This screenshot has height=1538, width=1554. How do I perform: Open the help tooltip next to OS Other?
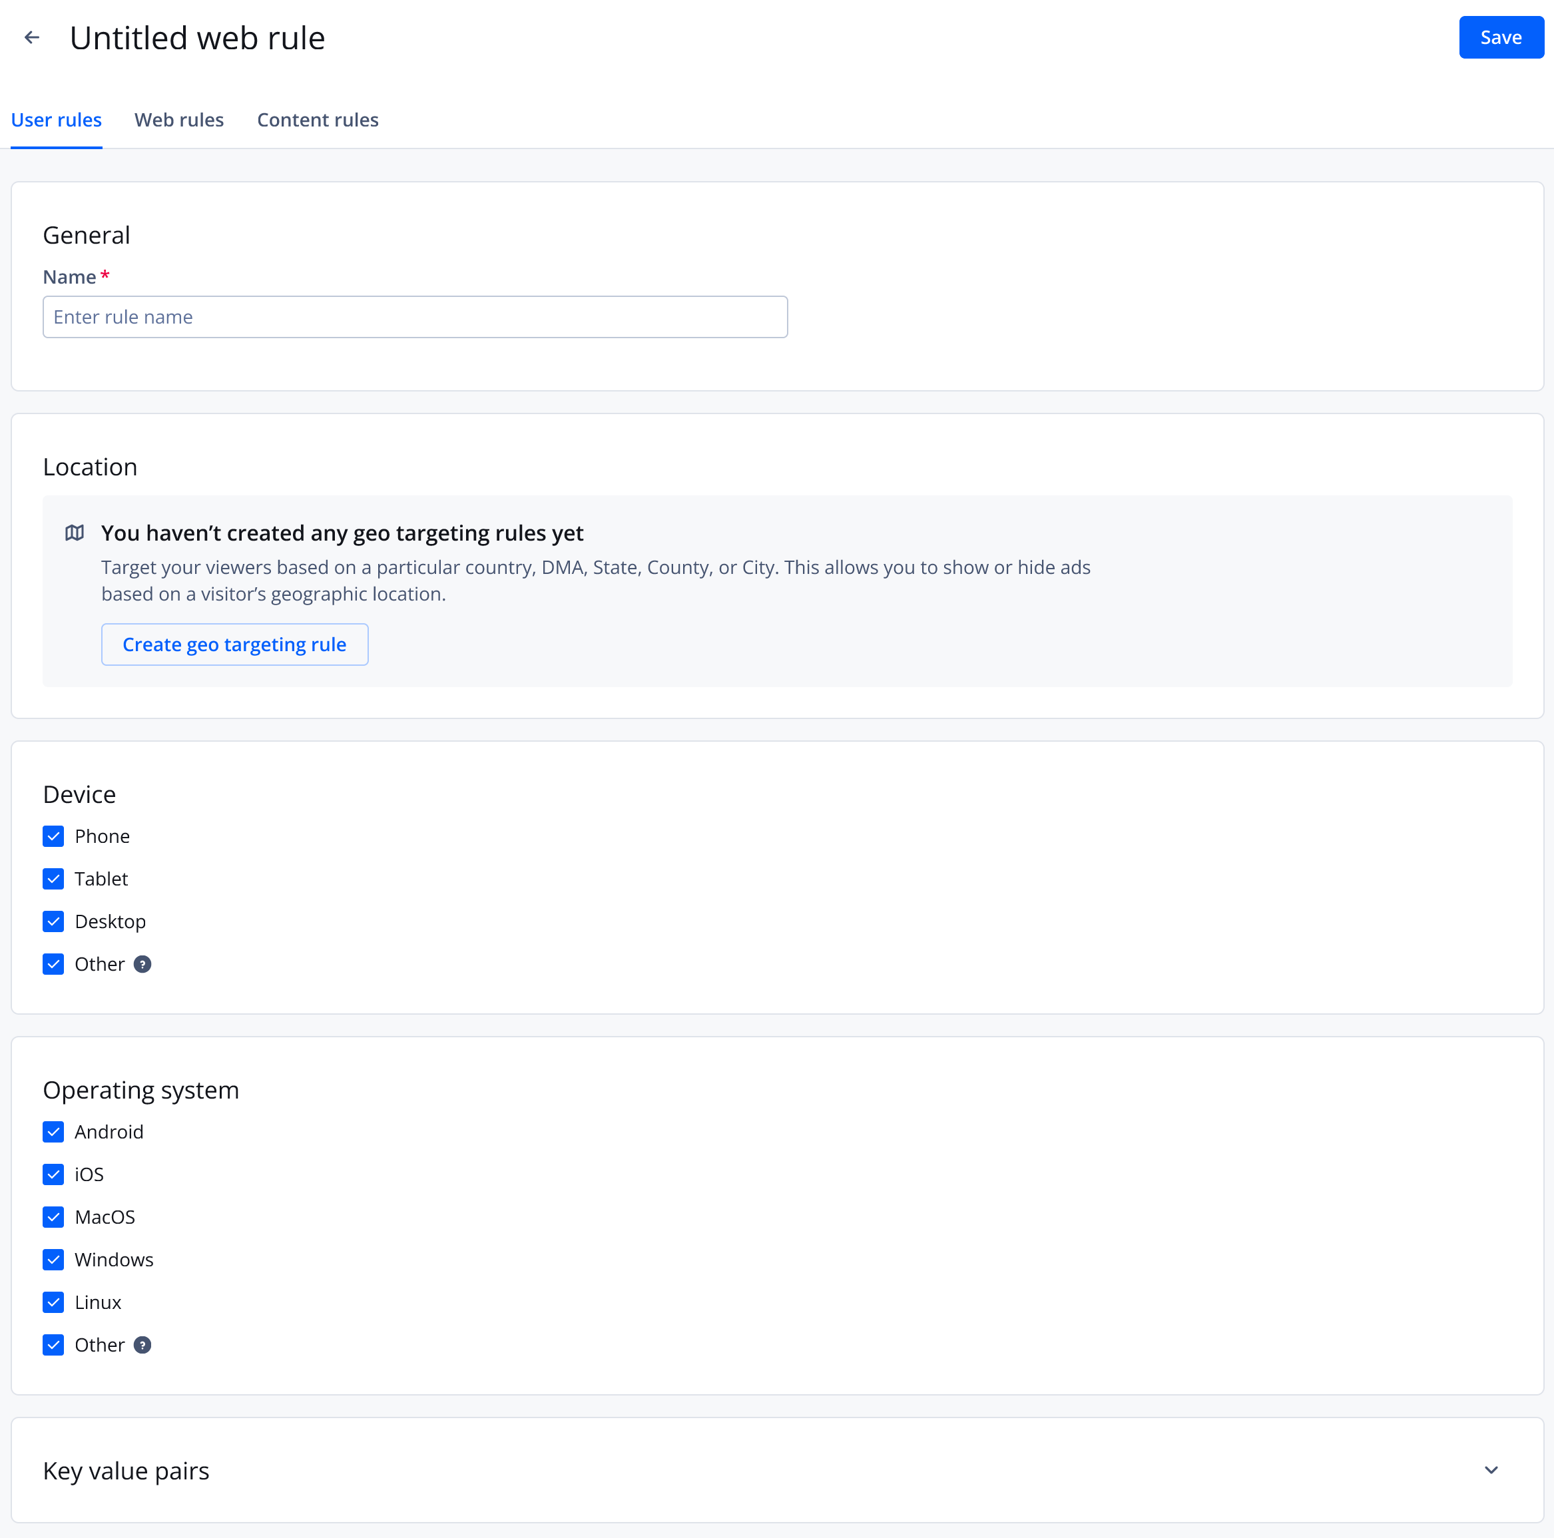(142, 1344)
